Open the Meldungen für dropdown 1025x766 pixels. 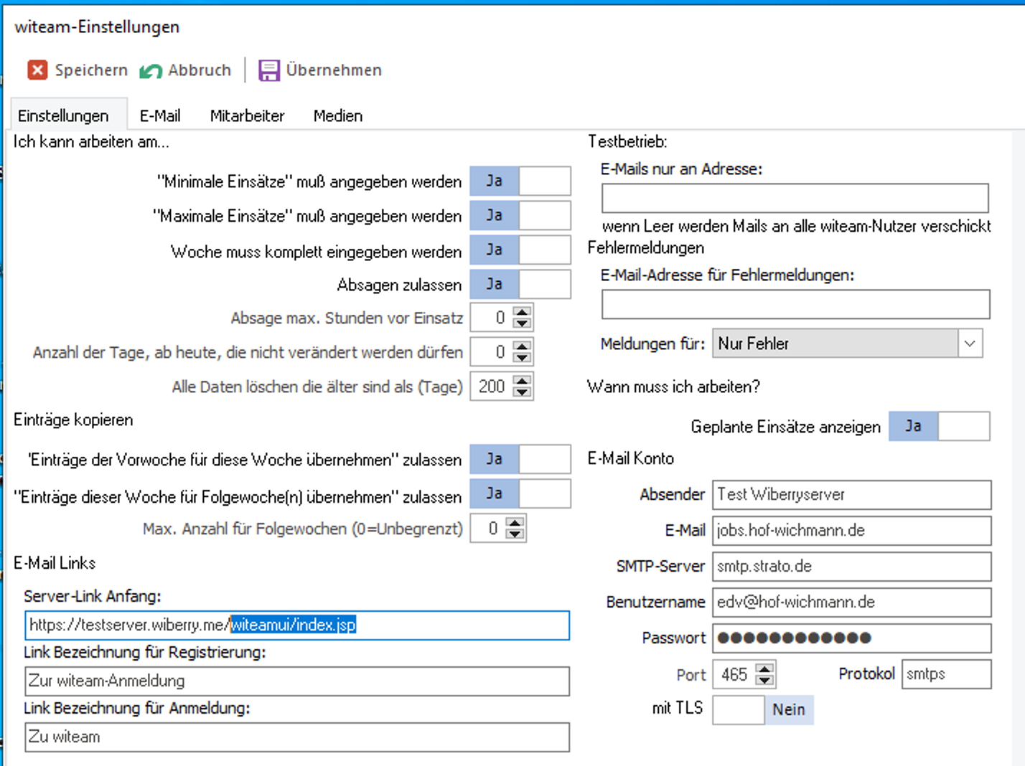click(970, 344)
